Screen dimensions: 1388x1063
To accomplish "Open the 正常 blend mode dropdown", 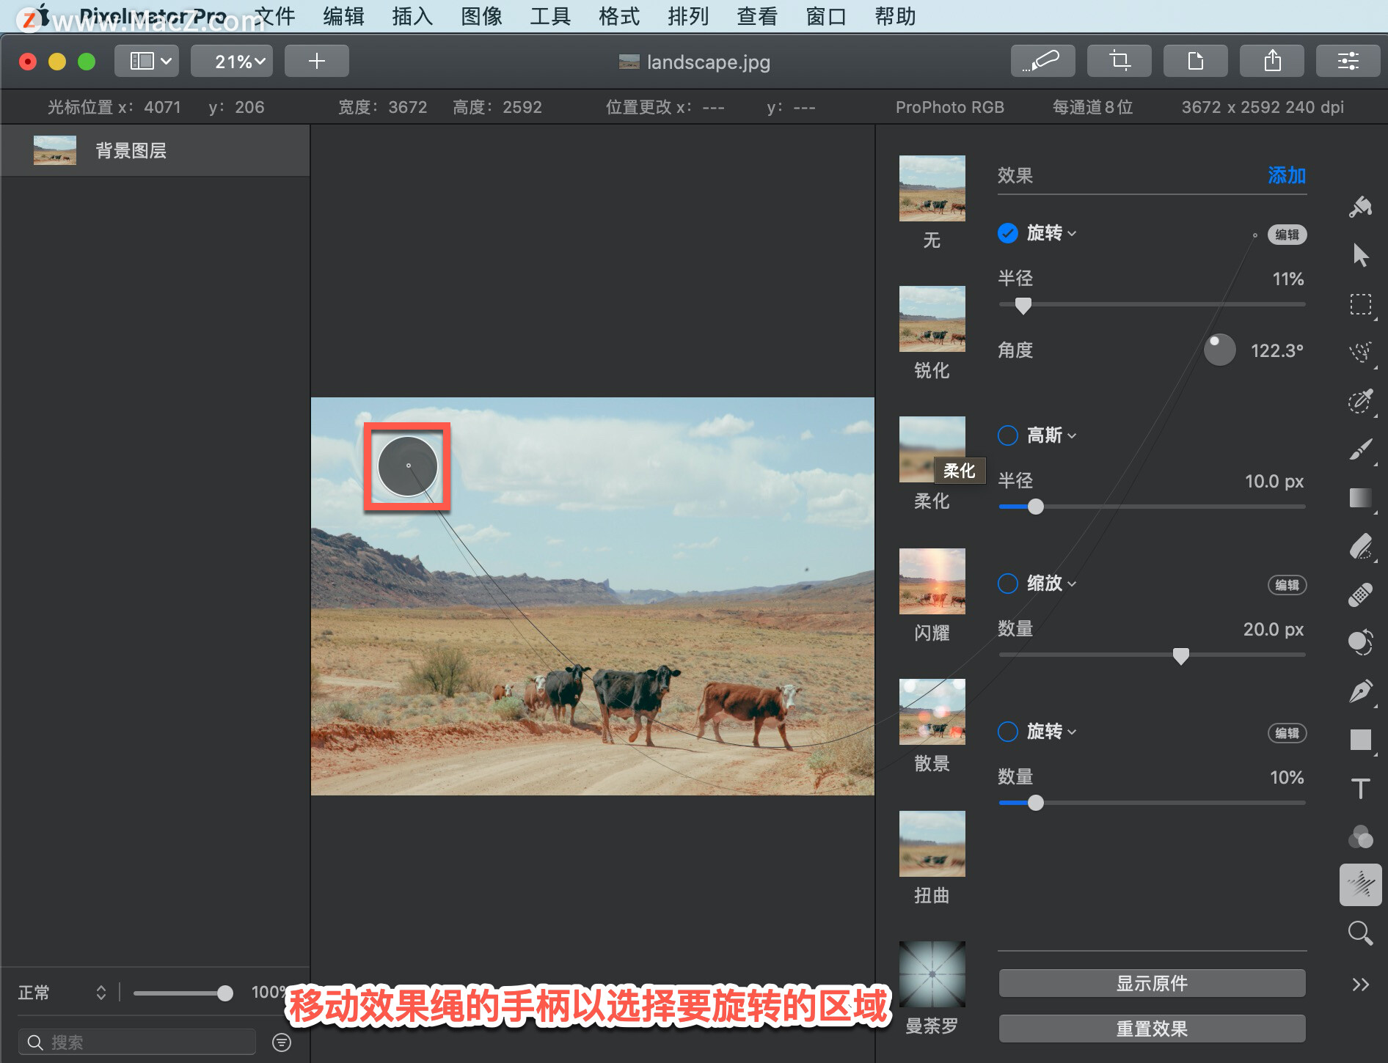I will coord(62,993).
